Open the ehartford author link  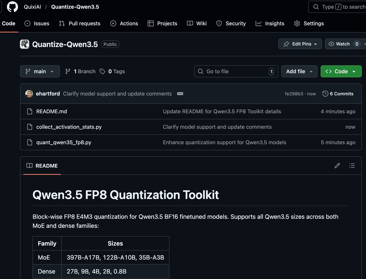[x=48, y=94]
